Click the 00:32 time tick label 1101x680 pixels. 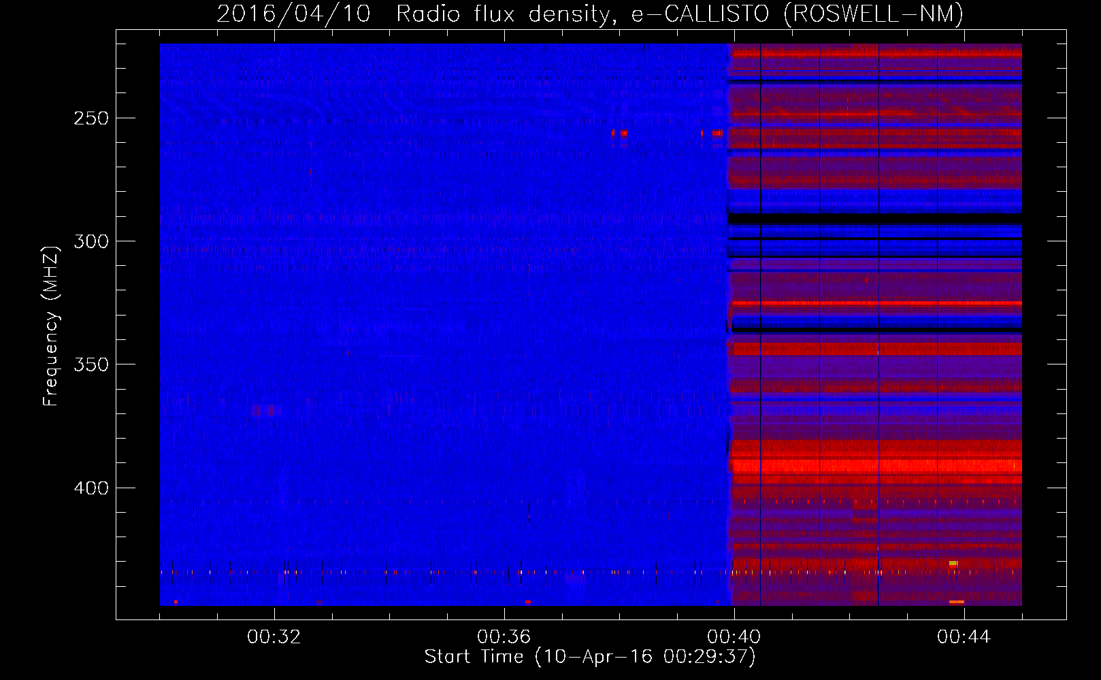(x=274, y=637)
